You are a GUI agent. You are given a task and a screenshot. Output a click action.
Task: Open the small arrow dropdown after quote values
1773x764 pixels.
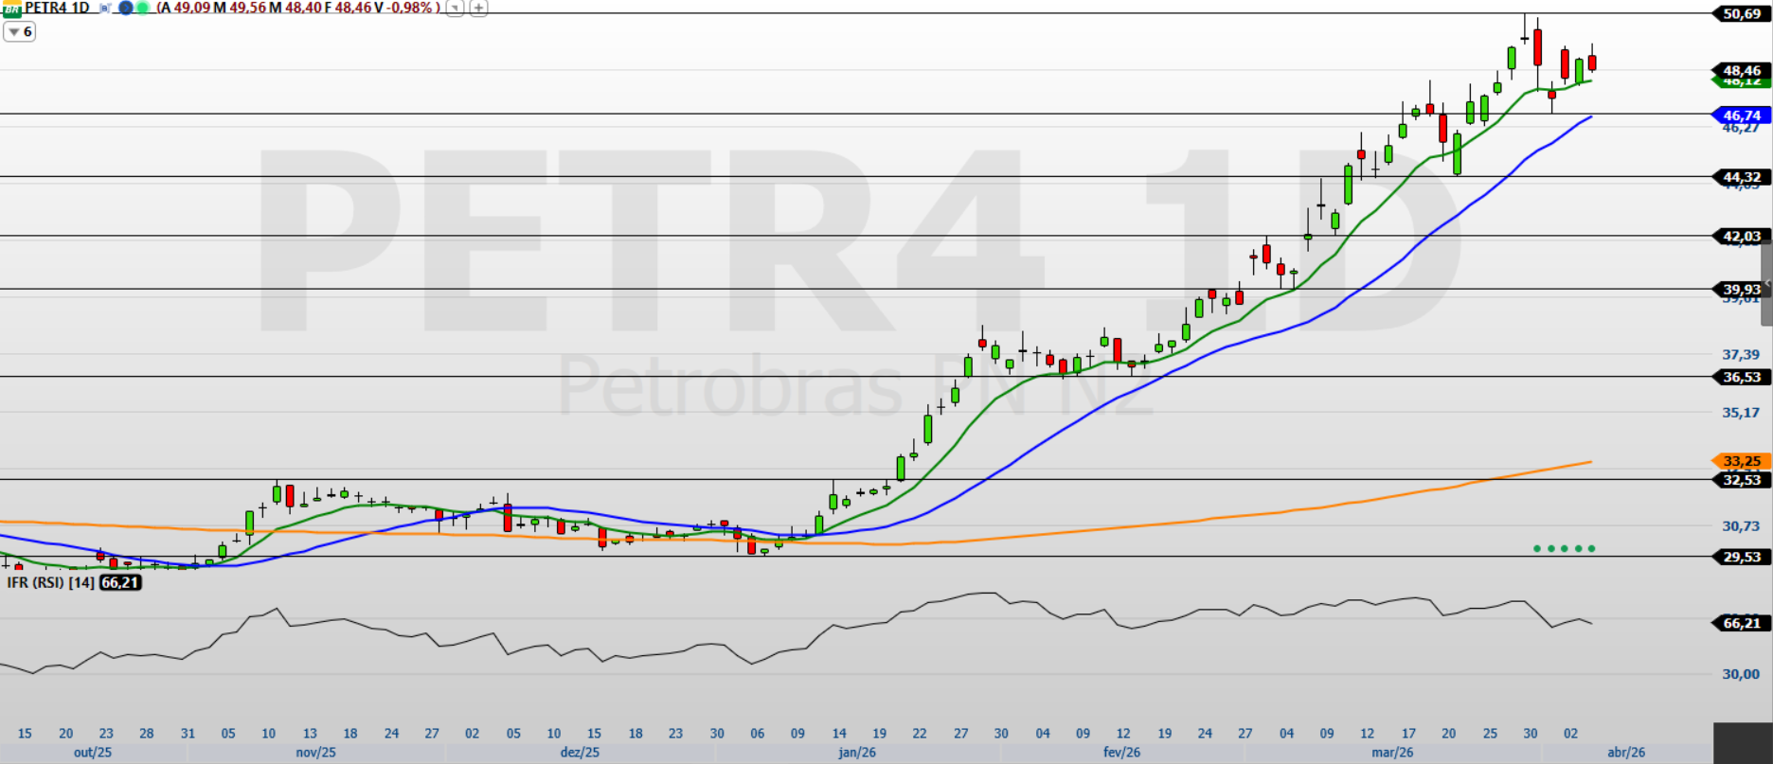click(456, 9)
